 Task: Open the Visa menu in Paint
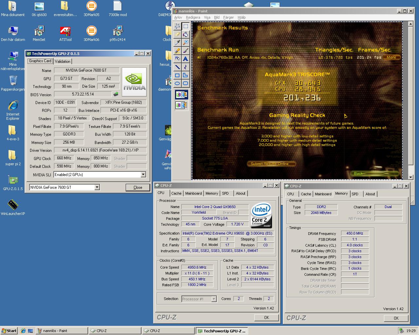(x=207, y=17)
